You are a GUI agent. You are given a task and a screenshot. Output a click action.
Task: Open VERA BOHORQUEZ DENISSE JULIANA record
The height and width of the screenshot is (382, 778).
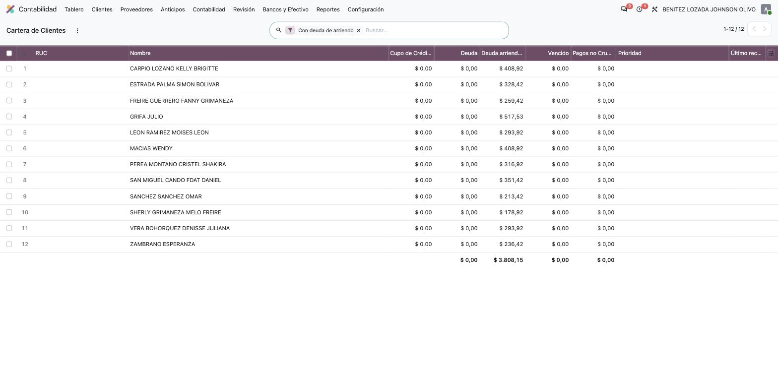180,228
